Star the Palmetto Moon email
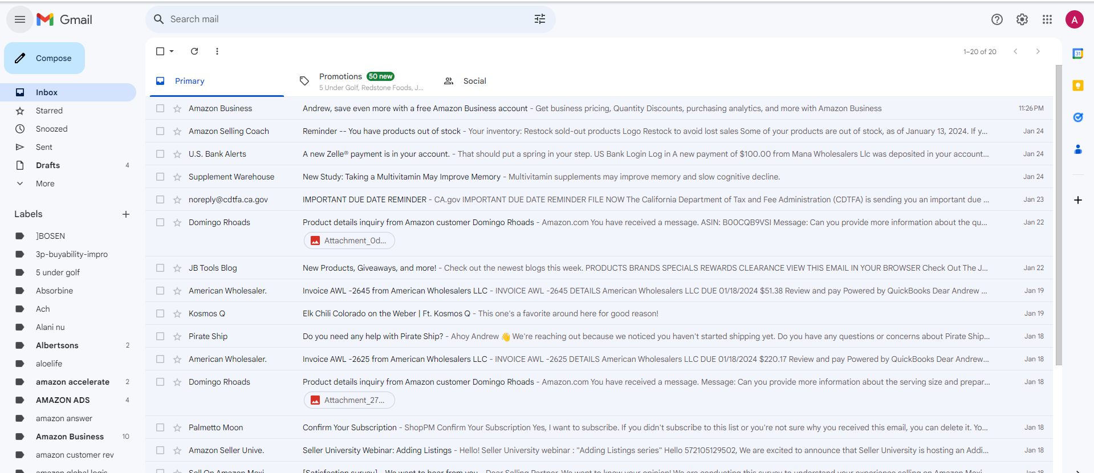 click(x=177, y=427)
